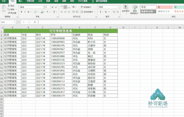Click the Paste clipboard icon

click(4, 8)
